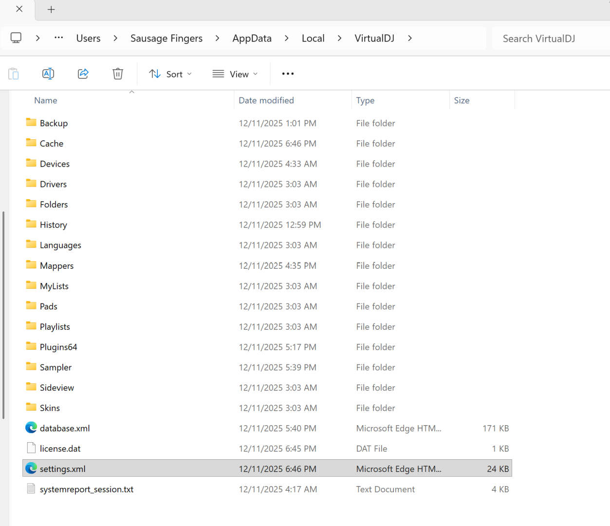610x526 pixels.
Task: Select the Plugins64 folder
Action: tap(58, 347)
